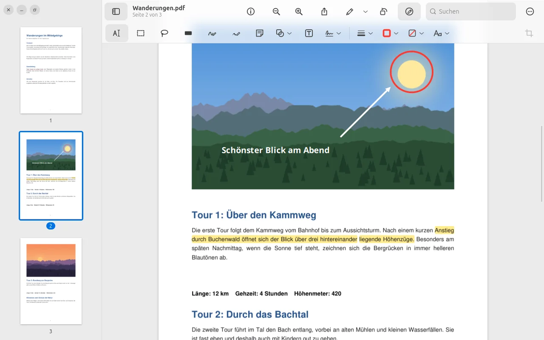Select the text selection tool
This screenshot has width=544, height=340.
click(116, 33)
